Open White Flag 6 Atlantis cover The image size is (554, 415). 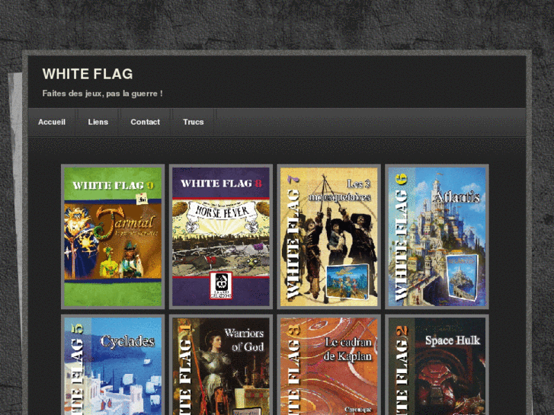[x=437, y=237]
